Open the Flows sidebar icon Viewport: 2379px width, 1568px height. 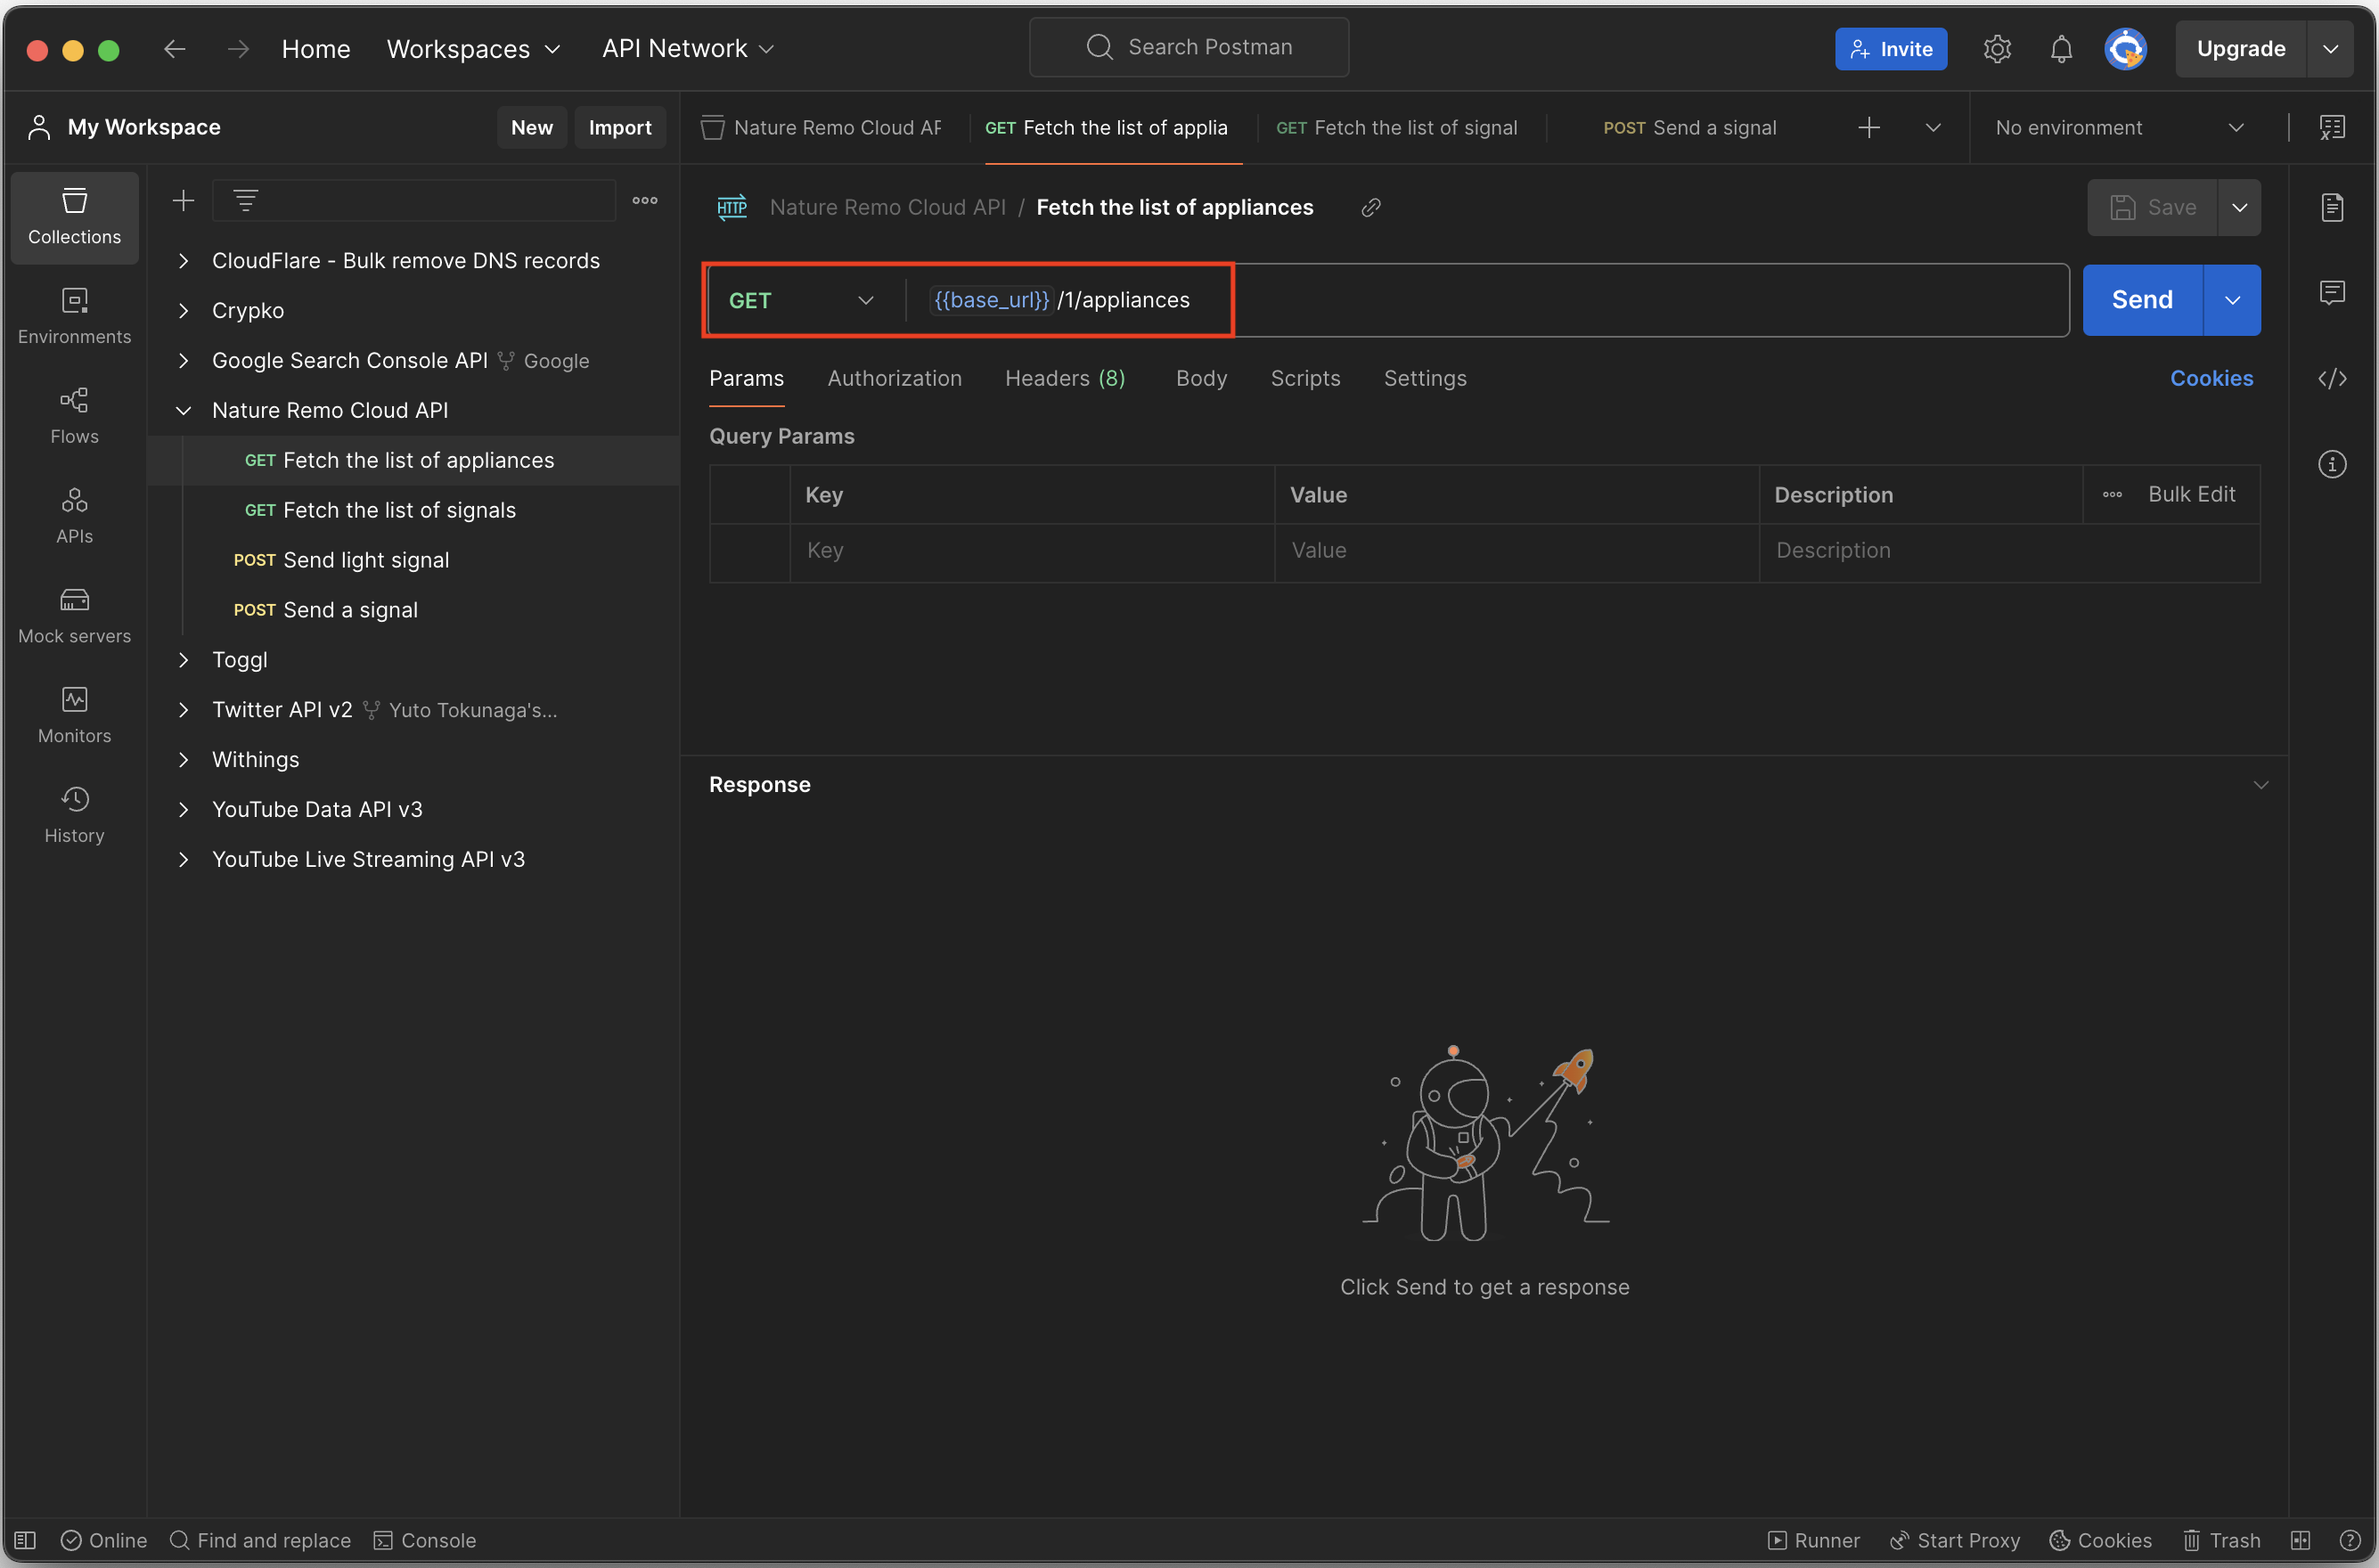click(74, 415)
